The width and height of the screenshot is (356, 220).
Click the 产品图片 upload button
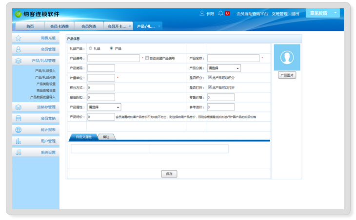pos(287,75)
